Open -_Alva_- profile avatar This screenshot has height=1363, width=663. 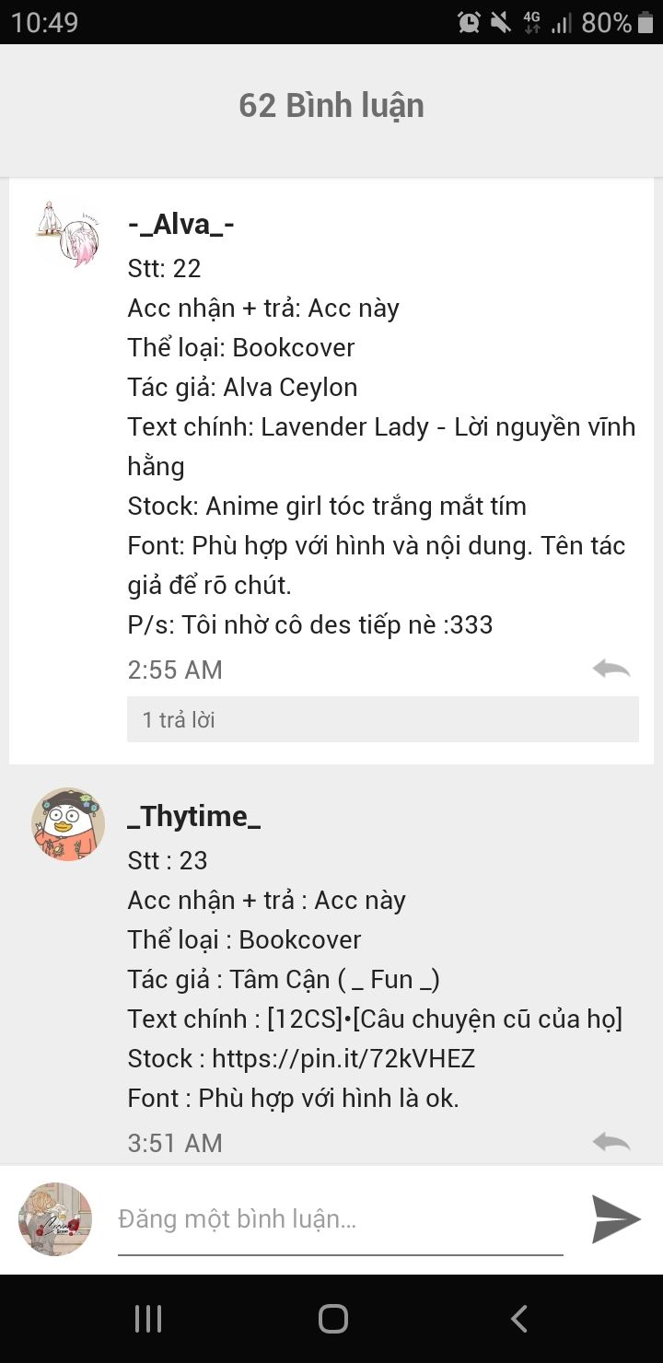pyautogui.click(x=68, y=234)
